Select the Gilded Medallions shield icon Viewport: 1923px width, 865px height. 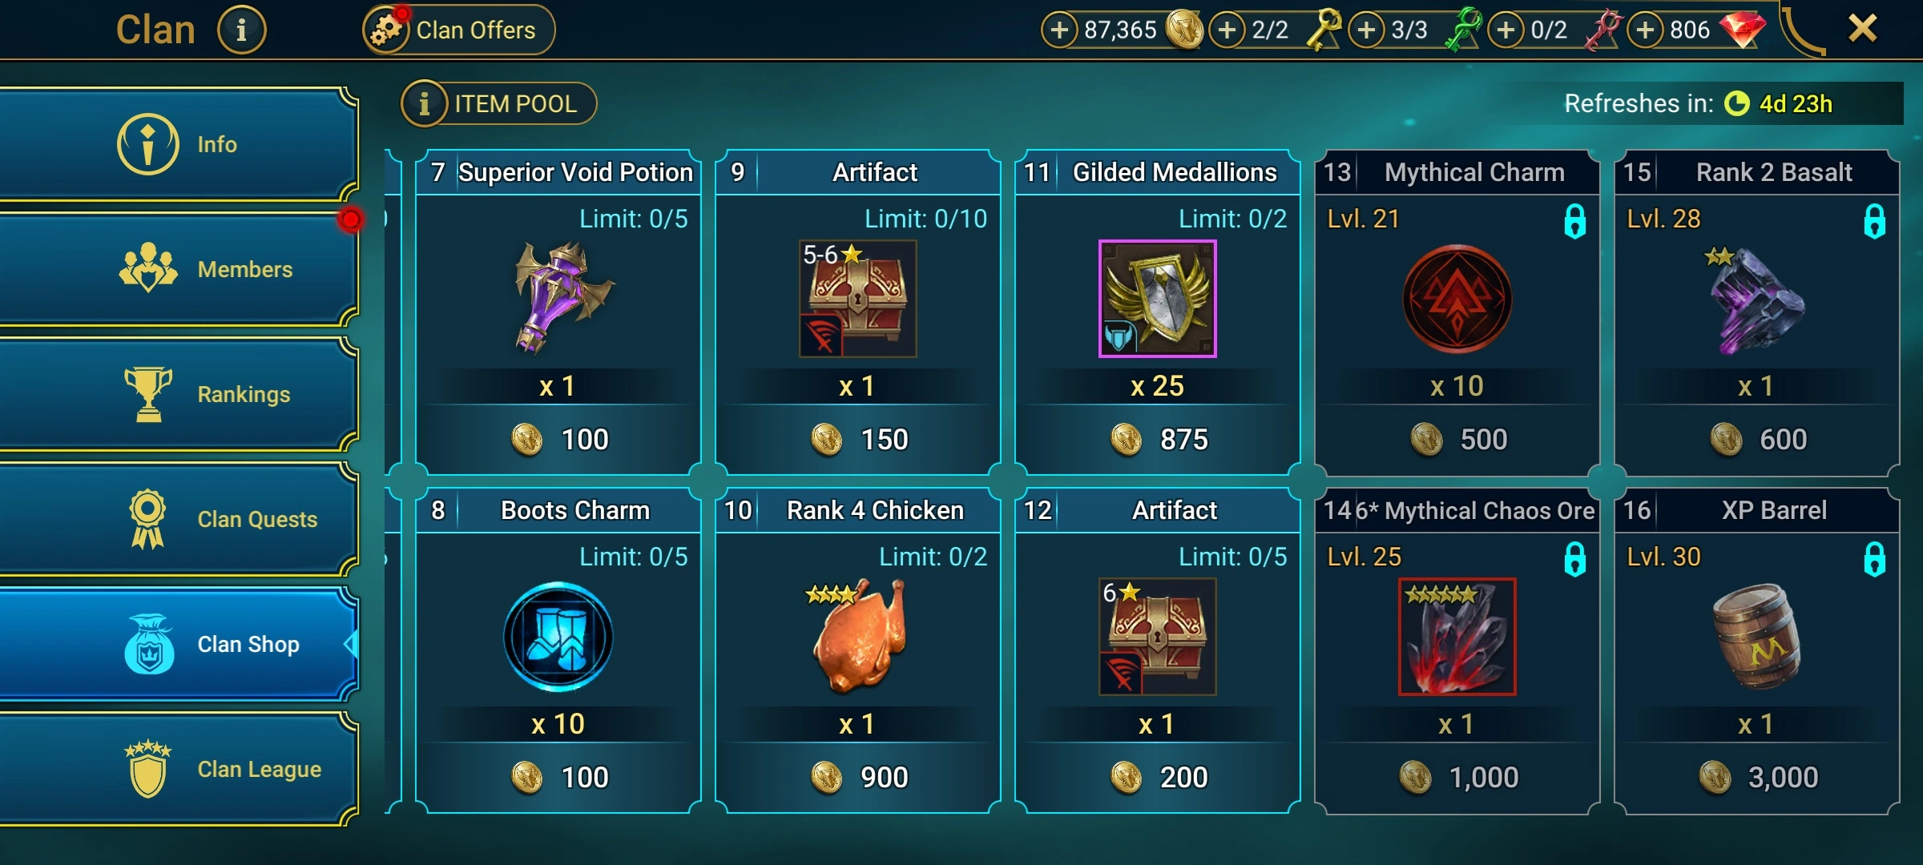click(x=1157, y=299)
